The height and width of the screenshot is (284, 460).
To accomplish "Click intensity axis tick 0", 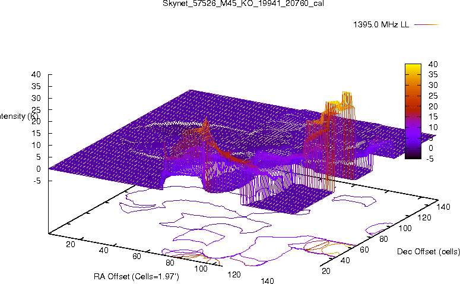I will [39, 169].
